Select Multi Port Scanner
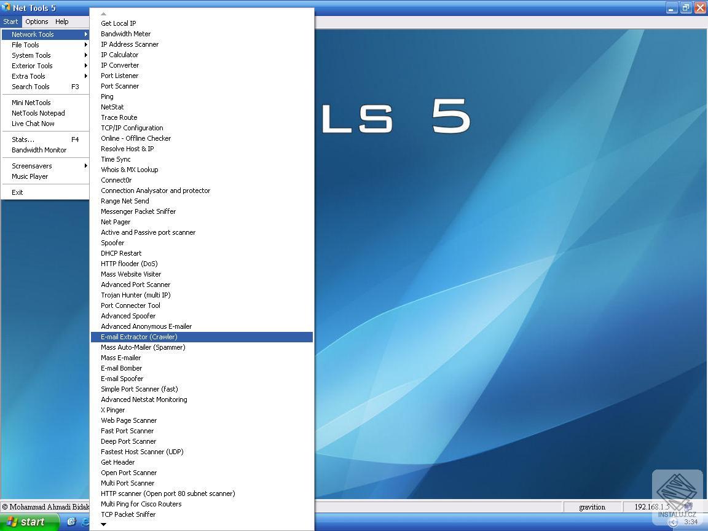Image resolution: width=708 pixels, height=531 pixels. tap(202, 483)
